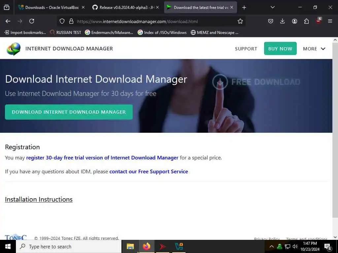Click the Tonec logo in footer
Viewport: 338px width, 253px height.
tap(16, 237)
